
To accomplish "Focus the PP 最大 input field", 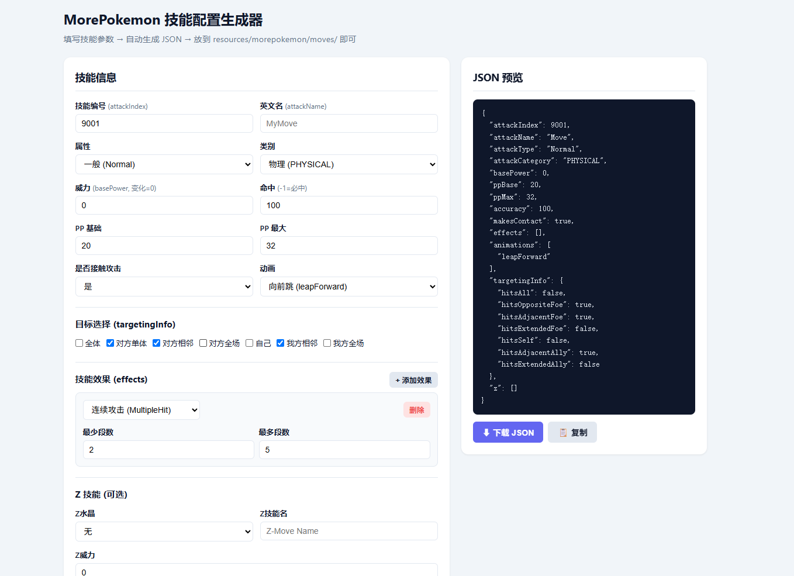I will pyautogui.click(x=349, y=246).
